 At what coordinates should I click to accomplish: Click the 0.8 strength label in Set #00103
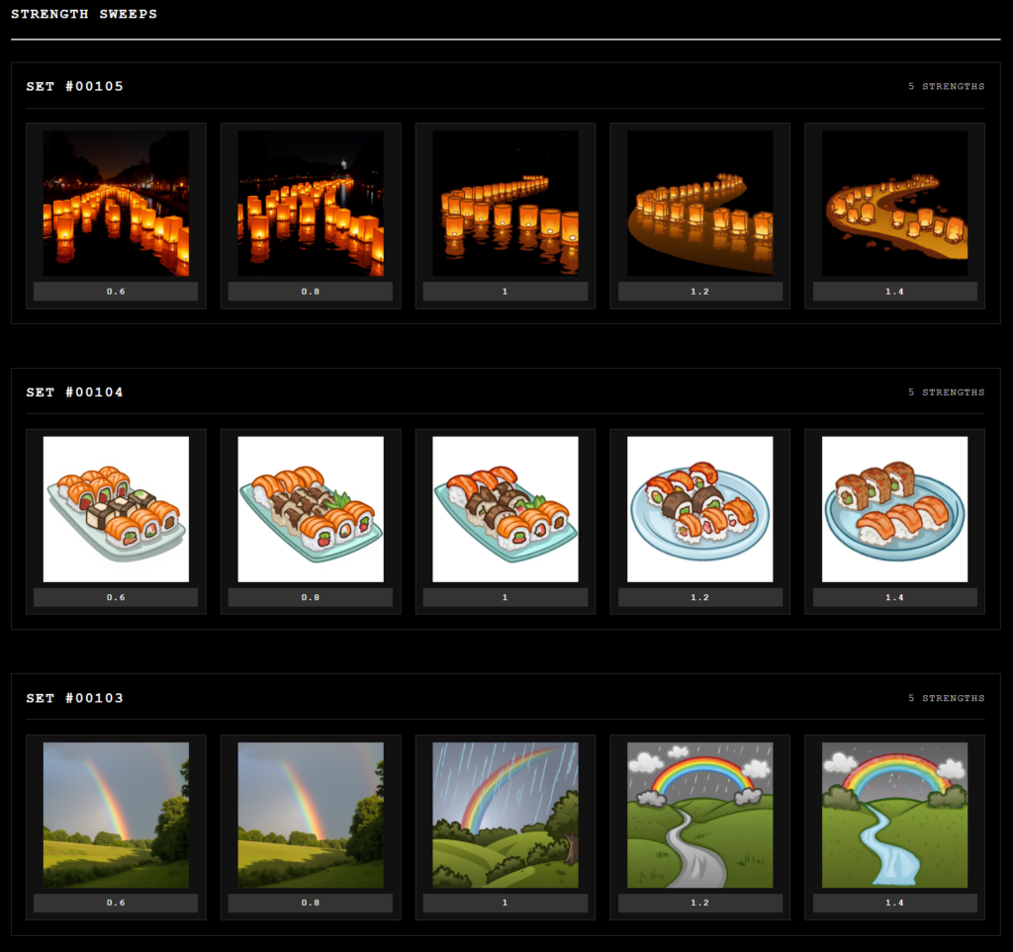[x=311, y=904]
